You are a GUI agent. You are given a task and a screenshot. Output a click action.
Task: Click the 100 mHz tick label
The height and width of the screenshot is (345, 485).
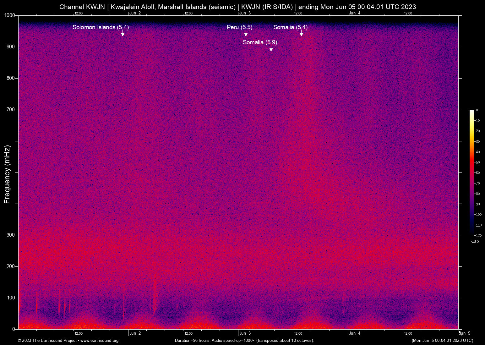tap(11, 298)
